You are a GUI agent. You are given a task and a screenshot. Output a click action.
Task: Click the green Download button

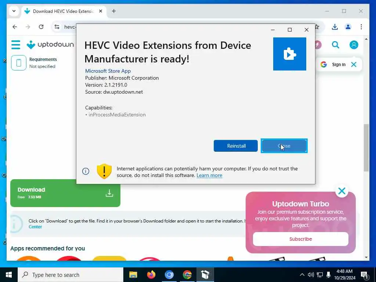pyautogui.click(x=65, y=193)
